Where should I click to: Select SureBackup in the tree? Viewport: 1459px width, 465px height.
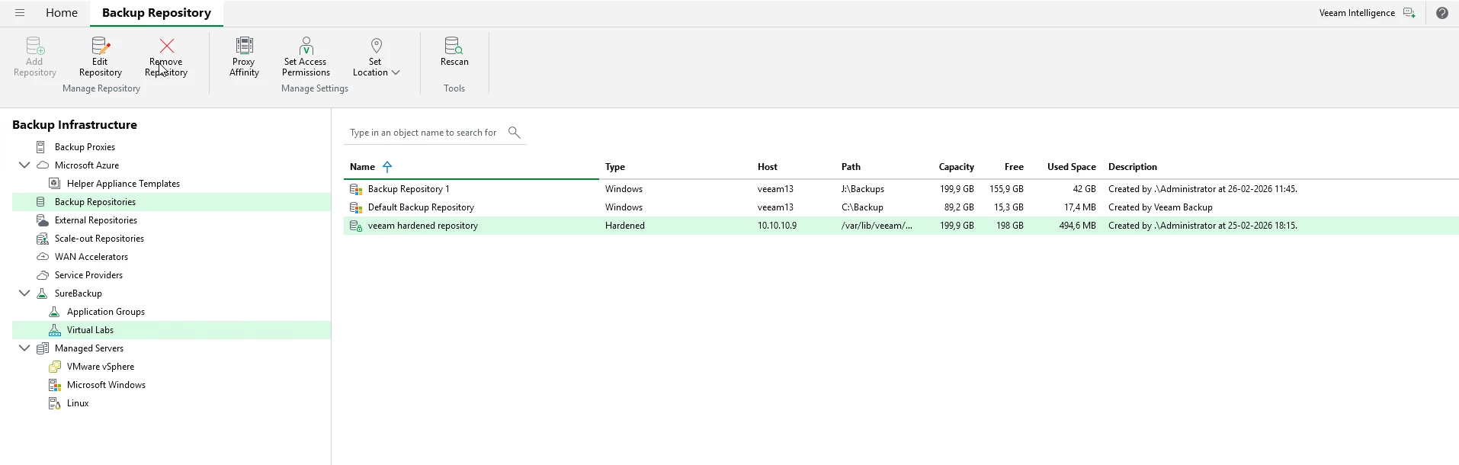[x=79, y=293]
